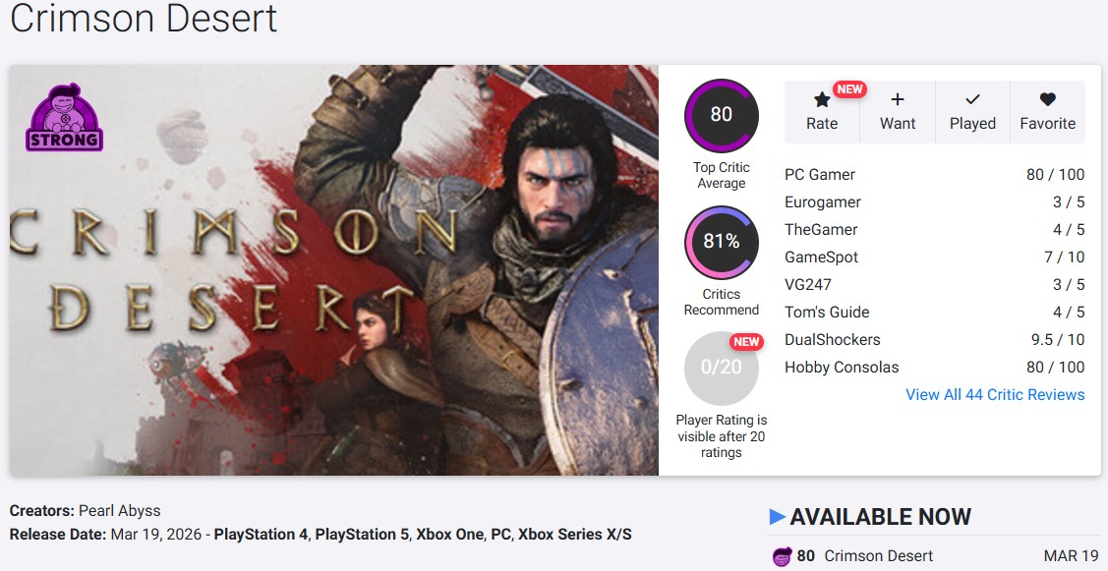Image resolution: width=1108 pixels, height=571 pixels.
Task: Open the DualShockers review
Action: [833, 340]
